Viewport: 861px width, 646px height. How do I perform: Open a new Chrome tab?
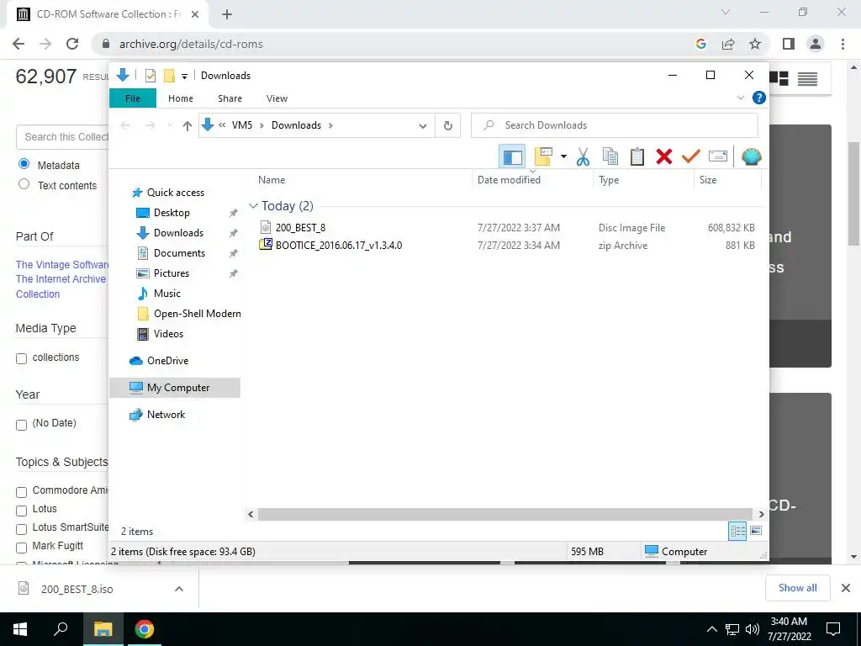(227, 14)
